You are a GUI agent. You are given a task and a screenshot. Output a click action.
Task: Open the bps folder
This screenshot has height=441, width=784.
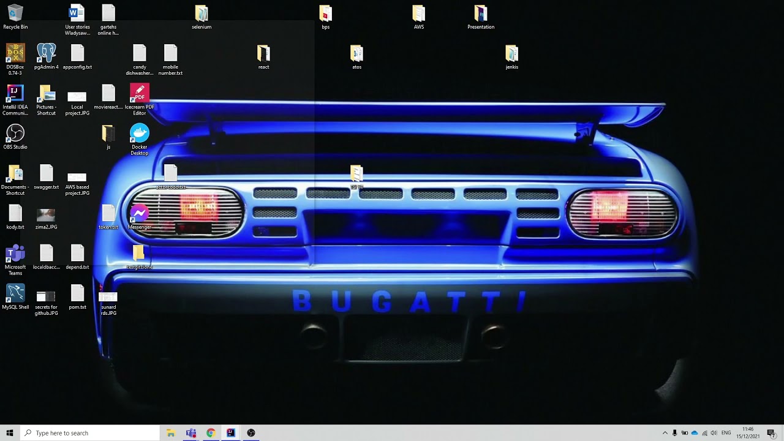tap(326, 17)
